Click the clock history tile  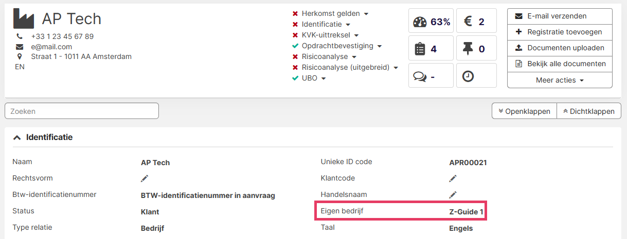coord(475,76)
